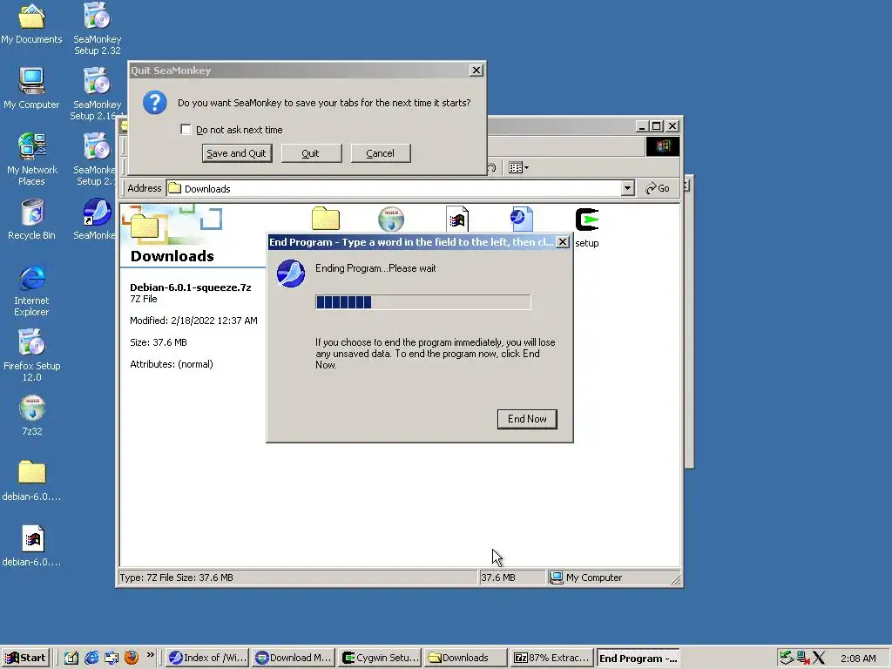Open My Computer desktop icon
Image resolution: width=892 pixels, height=669 pixels.
(x=32, y=88)
